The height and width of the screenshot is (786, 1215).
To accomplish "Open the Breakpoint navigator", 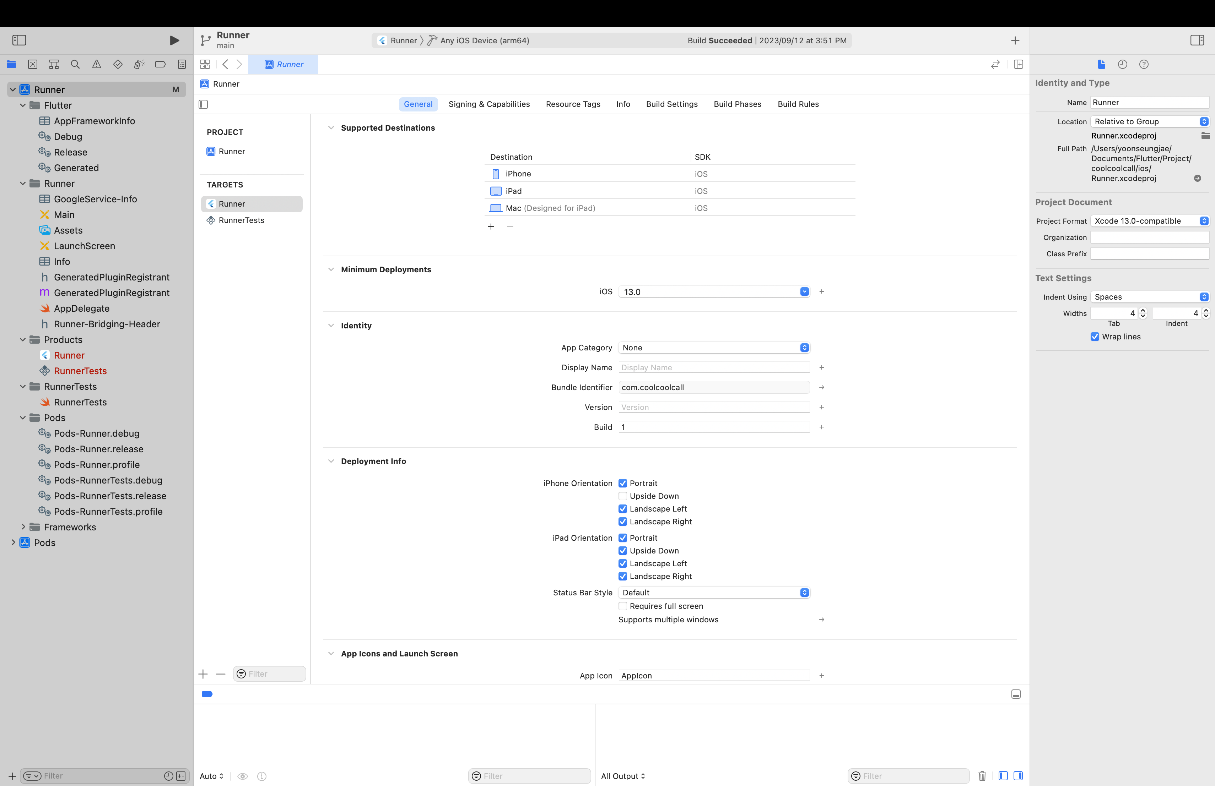I will [160, 64].
